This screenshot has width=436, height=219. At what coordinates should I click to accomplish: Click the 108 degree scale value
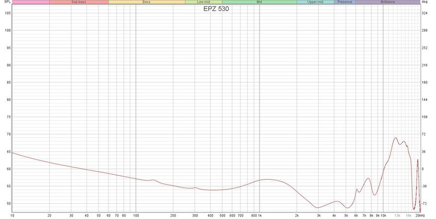pos(425,117)
